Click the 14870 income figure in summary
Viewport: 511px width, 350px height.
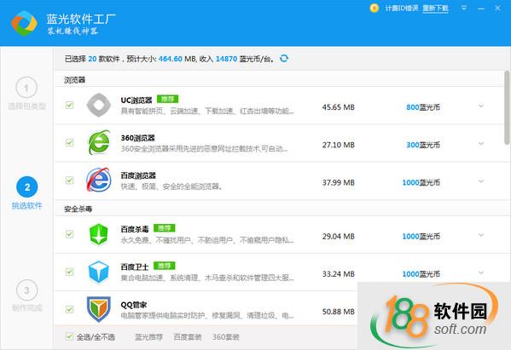[x=227, y=59]
